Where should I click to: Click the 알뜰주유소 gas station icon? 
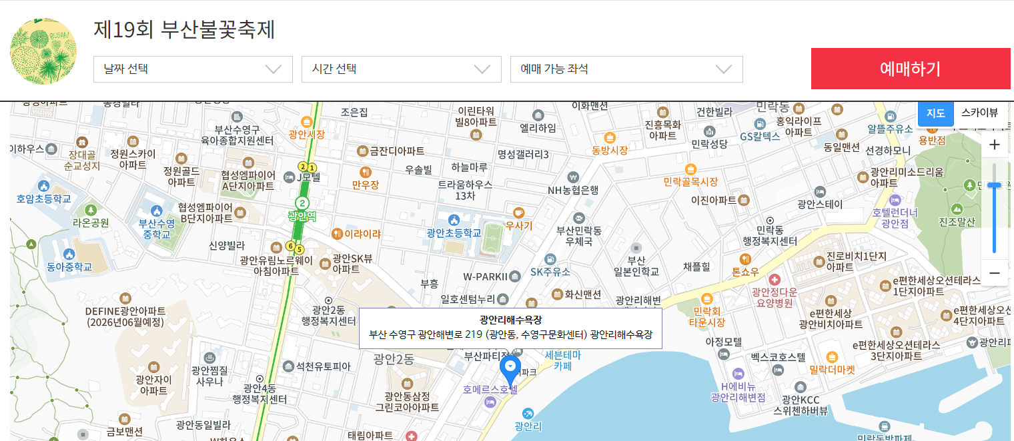pyautogui.click(x=889, y=116)
